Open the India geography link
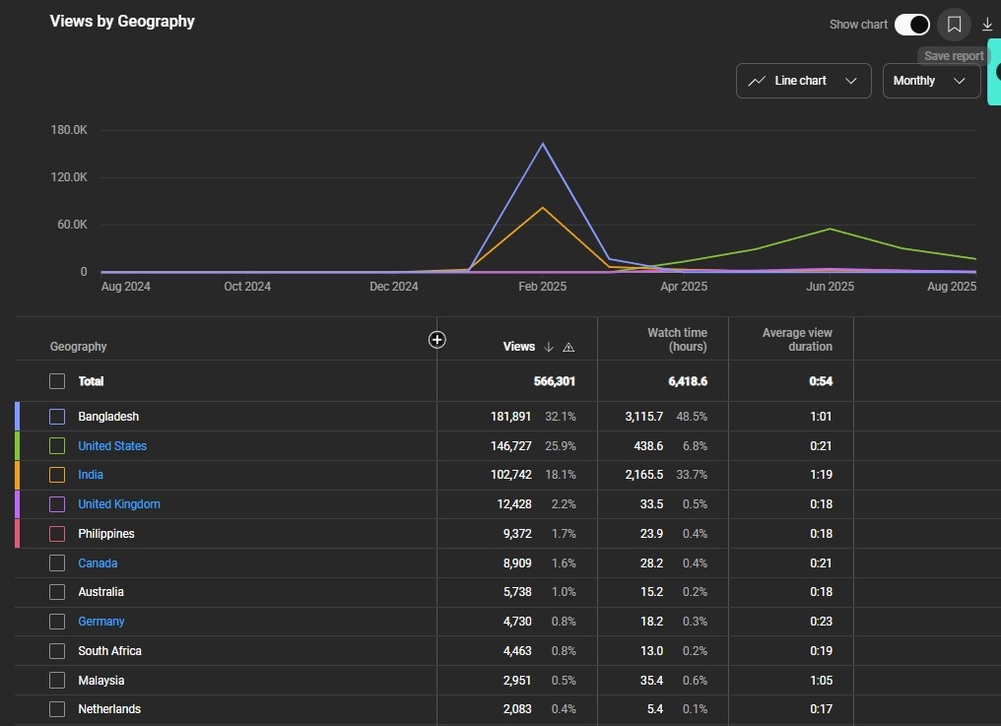Screen dimensions: 1001x726 [91, 475]
